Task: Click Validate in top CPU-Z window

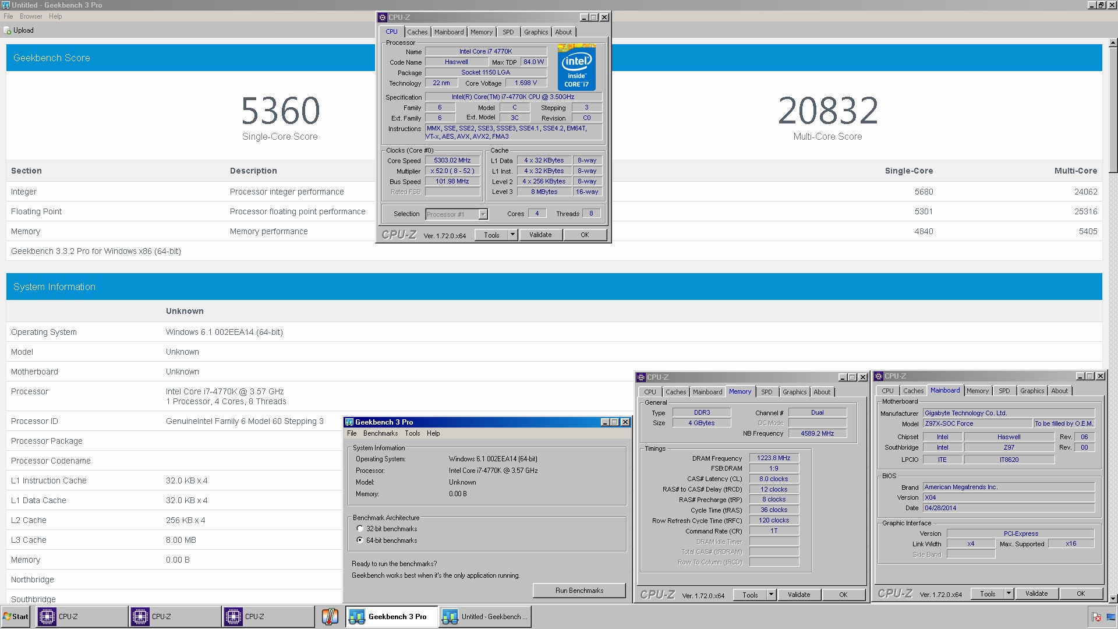Action: click(540, 235)
